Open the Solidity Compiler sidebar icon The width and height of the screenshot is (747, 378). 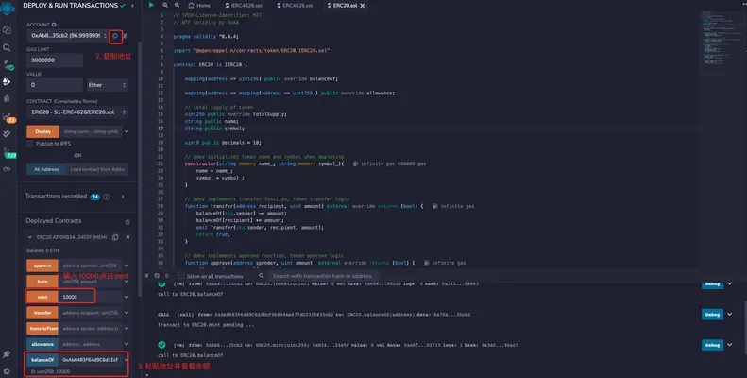[8, 65]
